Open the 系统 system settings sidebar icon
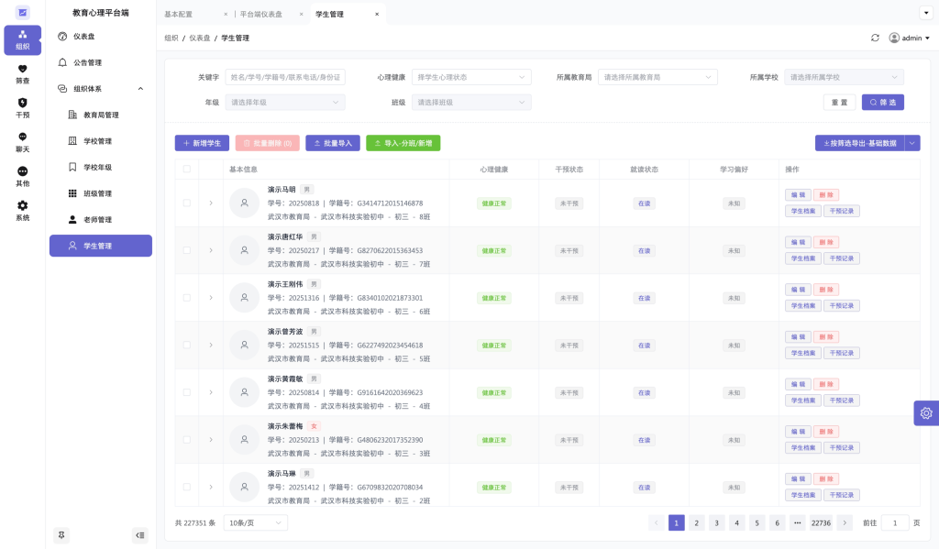This screenshot has height=549, width=939. (x=22, y=211)
